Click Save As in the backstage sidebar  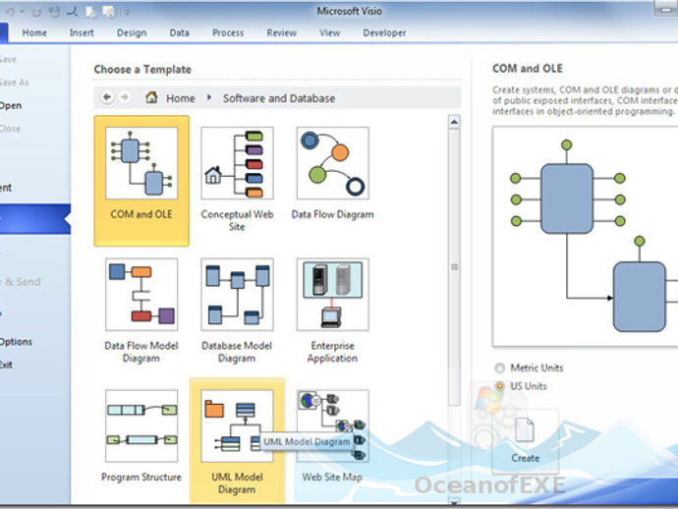[x=15, y=83]
